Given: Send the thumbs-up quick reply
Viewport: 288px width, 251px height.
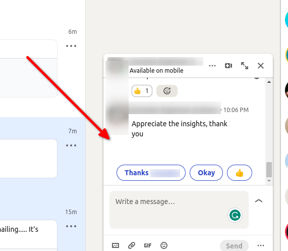Looking at the screenshot, I should pos(240,173).
